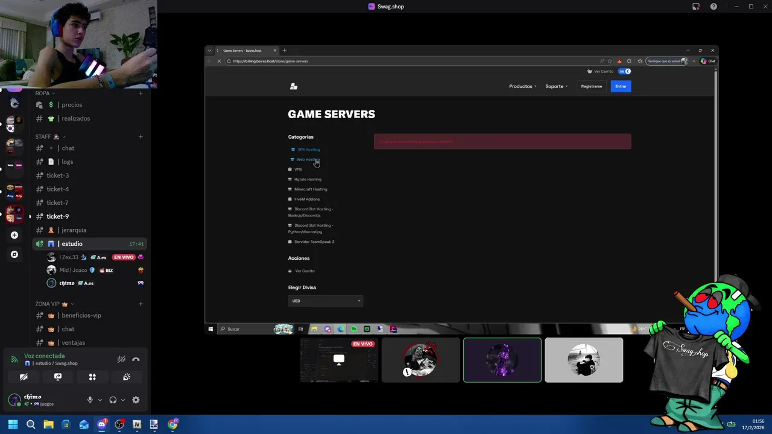Select user Mid | Joaco in voice channel
Screen dimensions: 772x434
pyautogui.click(x=95, y=270)
